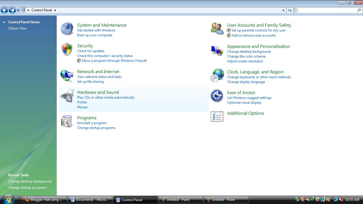Click Change desktop background under Appearance
Viewport: 363px width, 204px height.
click(x=249, y=52)
